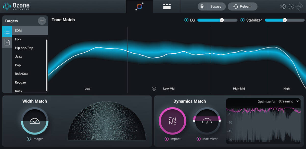Open the help question mark icon
The width and height of the screenshot is (306, 149).
pos(291,7)
